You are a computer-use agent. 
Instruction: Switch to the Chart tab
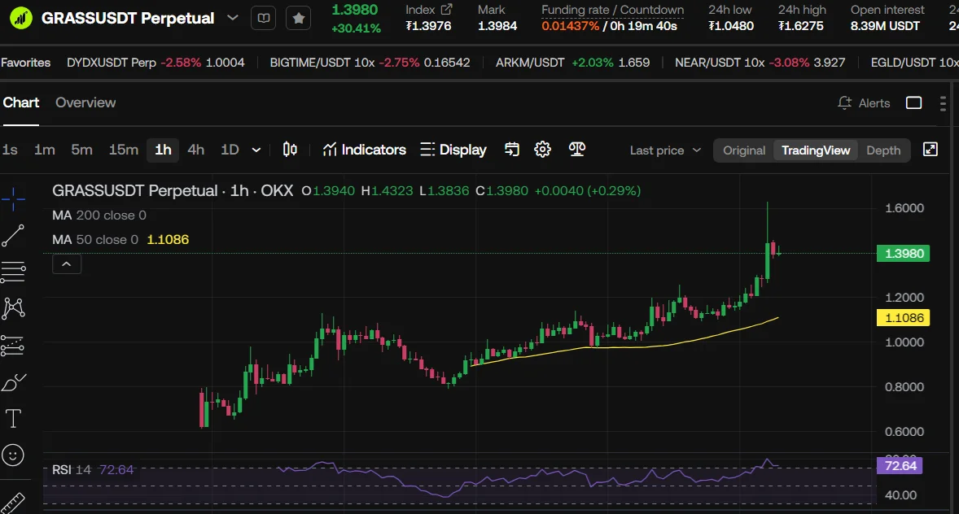21,102
